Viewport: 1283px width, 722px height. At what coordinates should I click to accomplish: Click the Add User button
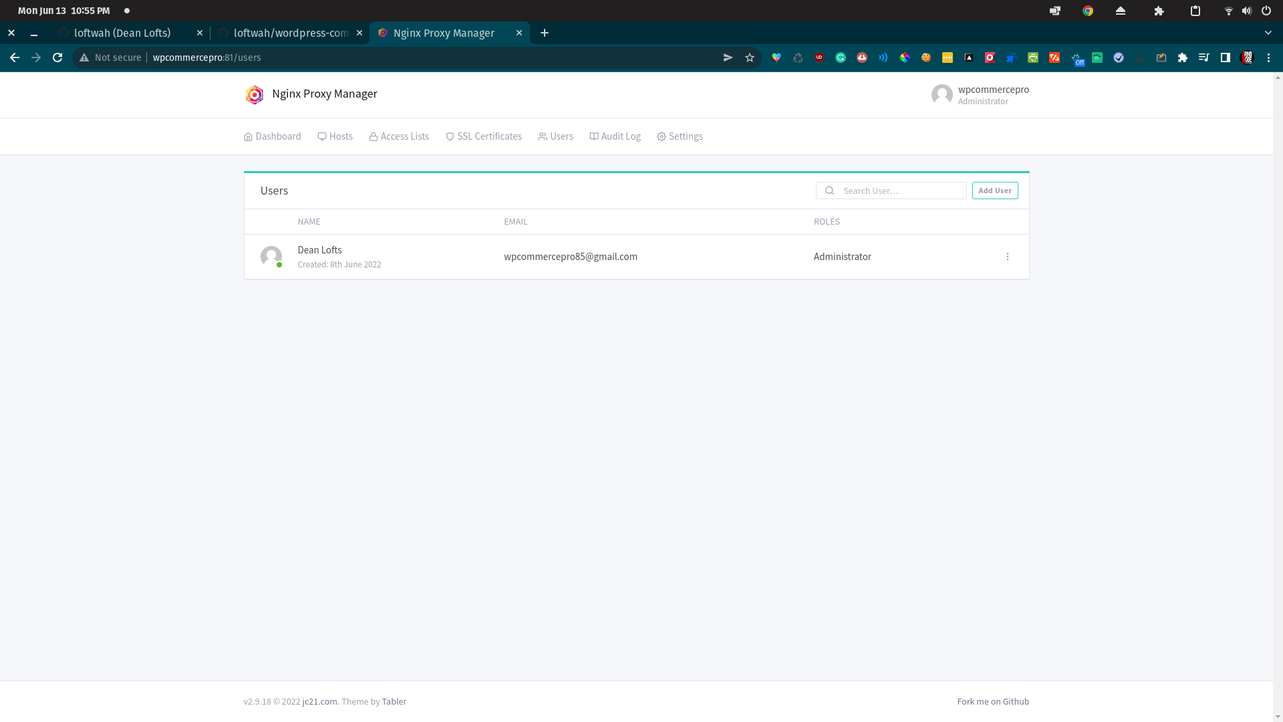click(994, 191)
